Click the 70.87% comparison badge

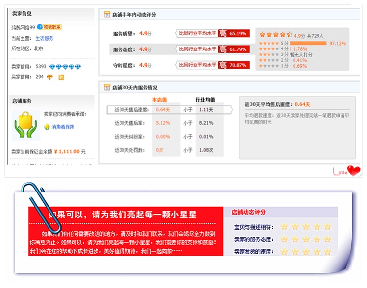coord(234,65)
